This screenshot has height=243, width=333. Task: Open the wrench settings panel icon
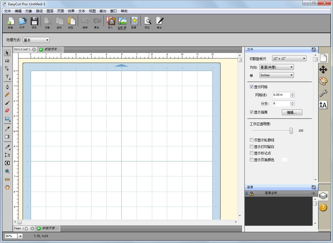point(323,93)
